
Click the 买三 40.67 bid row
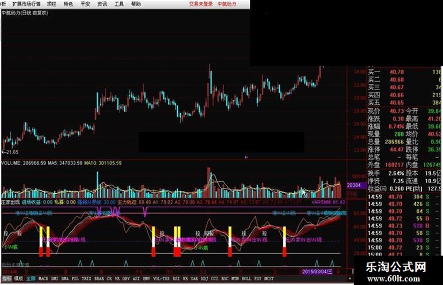tap(405, 88)
